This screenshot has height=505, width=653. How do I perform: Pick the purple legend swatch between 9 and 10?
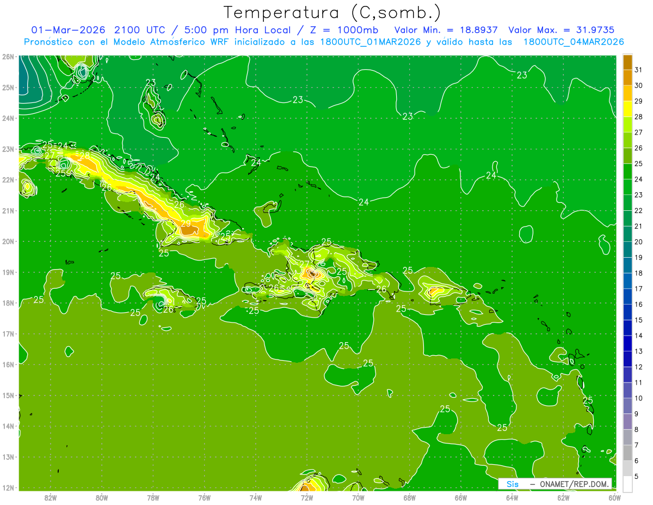click(x=627, y=406)
